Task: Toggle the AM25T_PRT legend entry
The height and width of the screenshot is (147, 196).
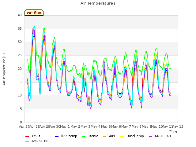Action: [x=38, y=141]
